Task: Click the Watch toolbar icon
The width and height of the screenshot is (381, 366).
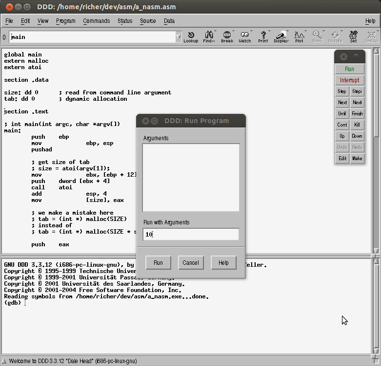Action: pos(245,37)
